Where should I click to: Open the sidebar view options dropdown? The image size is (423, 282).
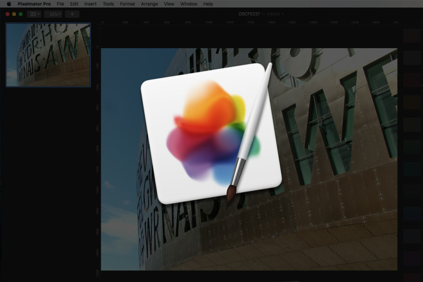[x=34, y=14]
